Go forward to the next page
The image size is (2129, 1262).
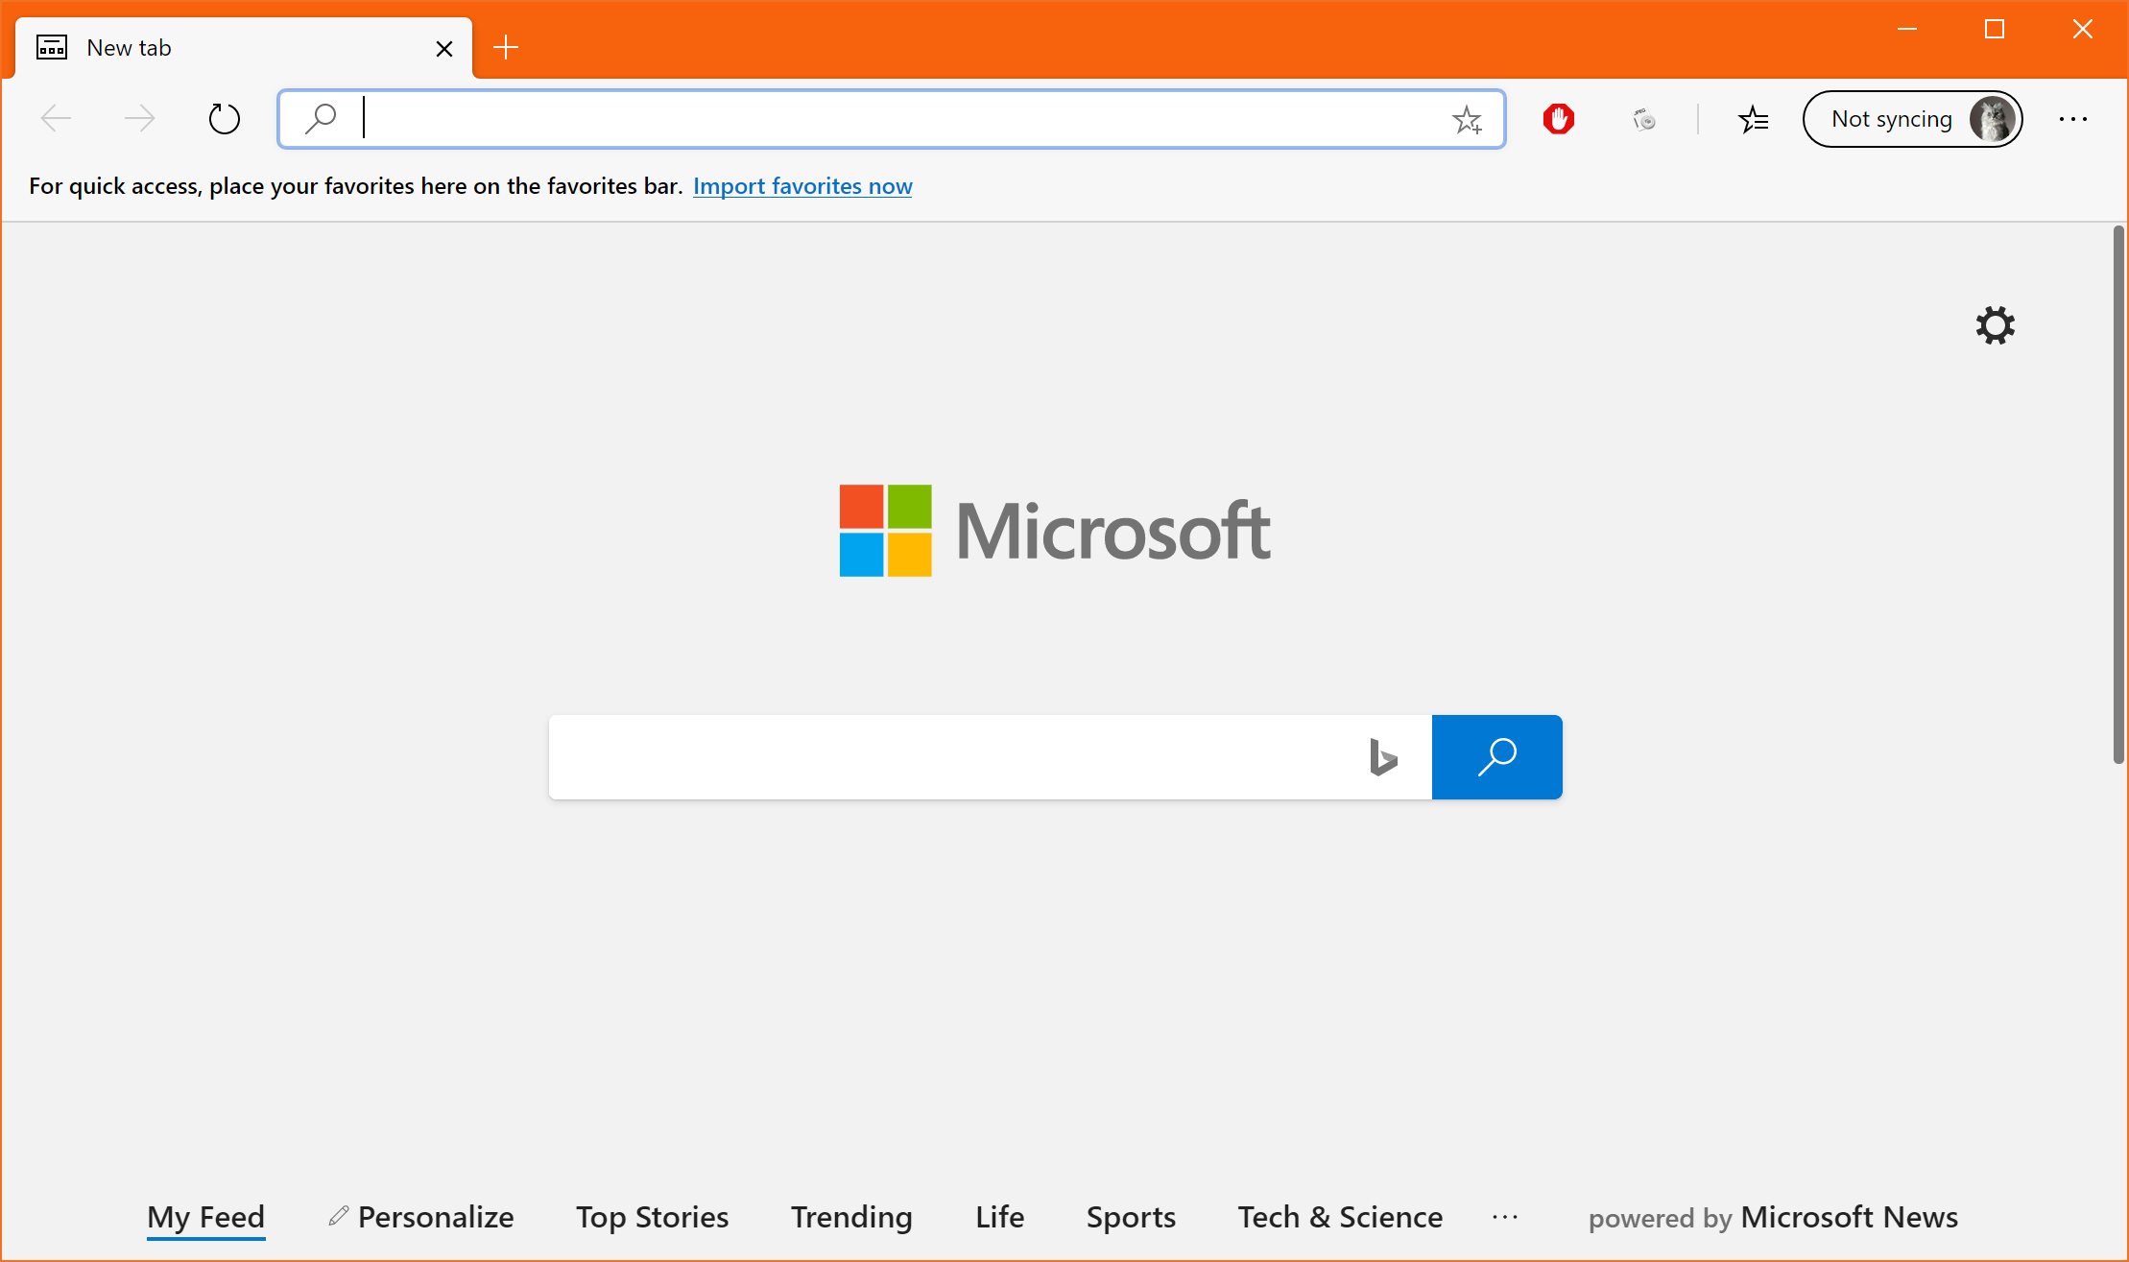140,119
